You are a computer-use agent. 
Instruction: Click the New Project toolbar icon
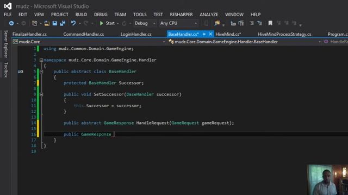[35, 23]
